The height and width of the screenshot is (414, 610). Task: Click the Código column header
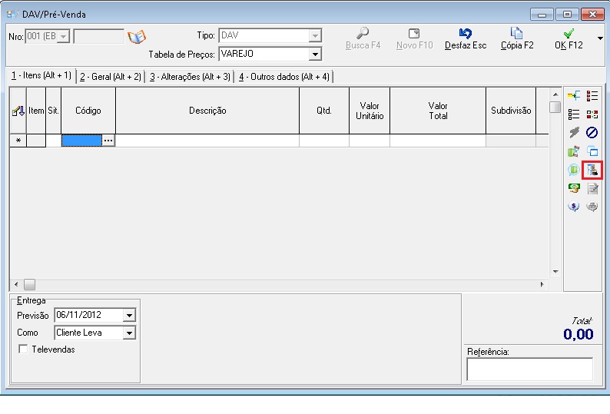pos(88,111)
